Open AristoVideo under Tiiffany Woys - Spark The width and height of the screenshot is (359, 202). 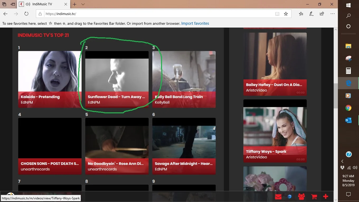(x=256, y=157)
